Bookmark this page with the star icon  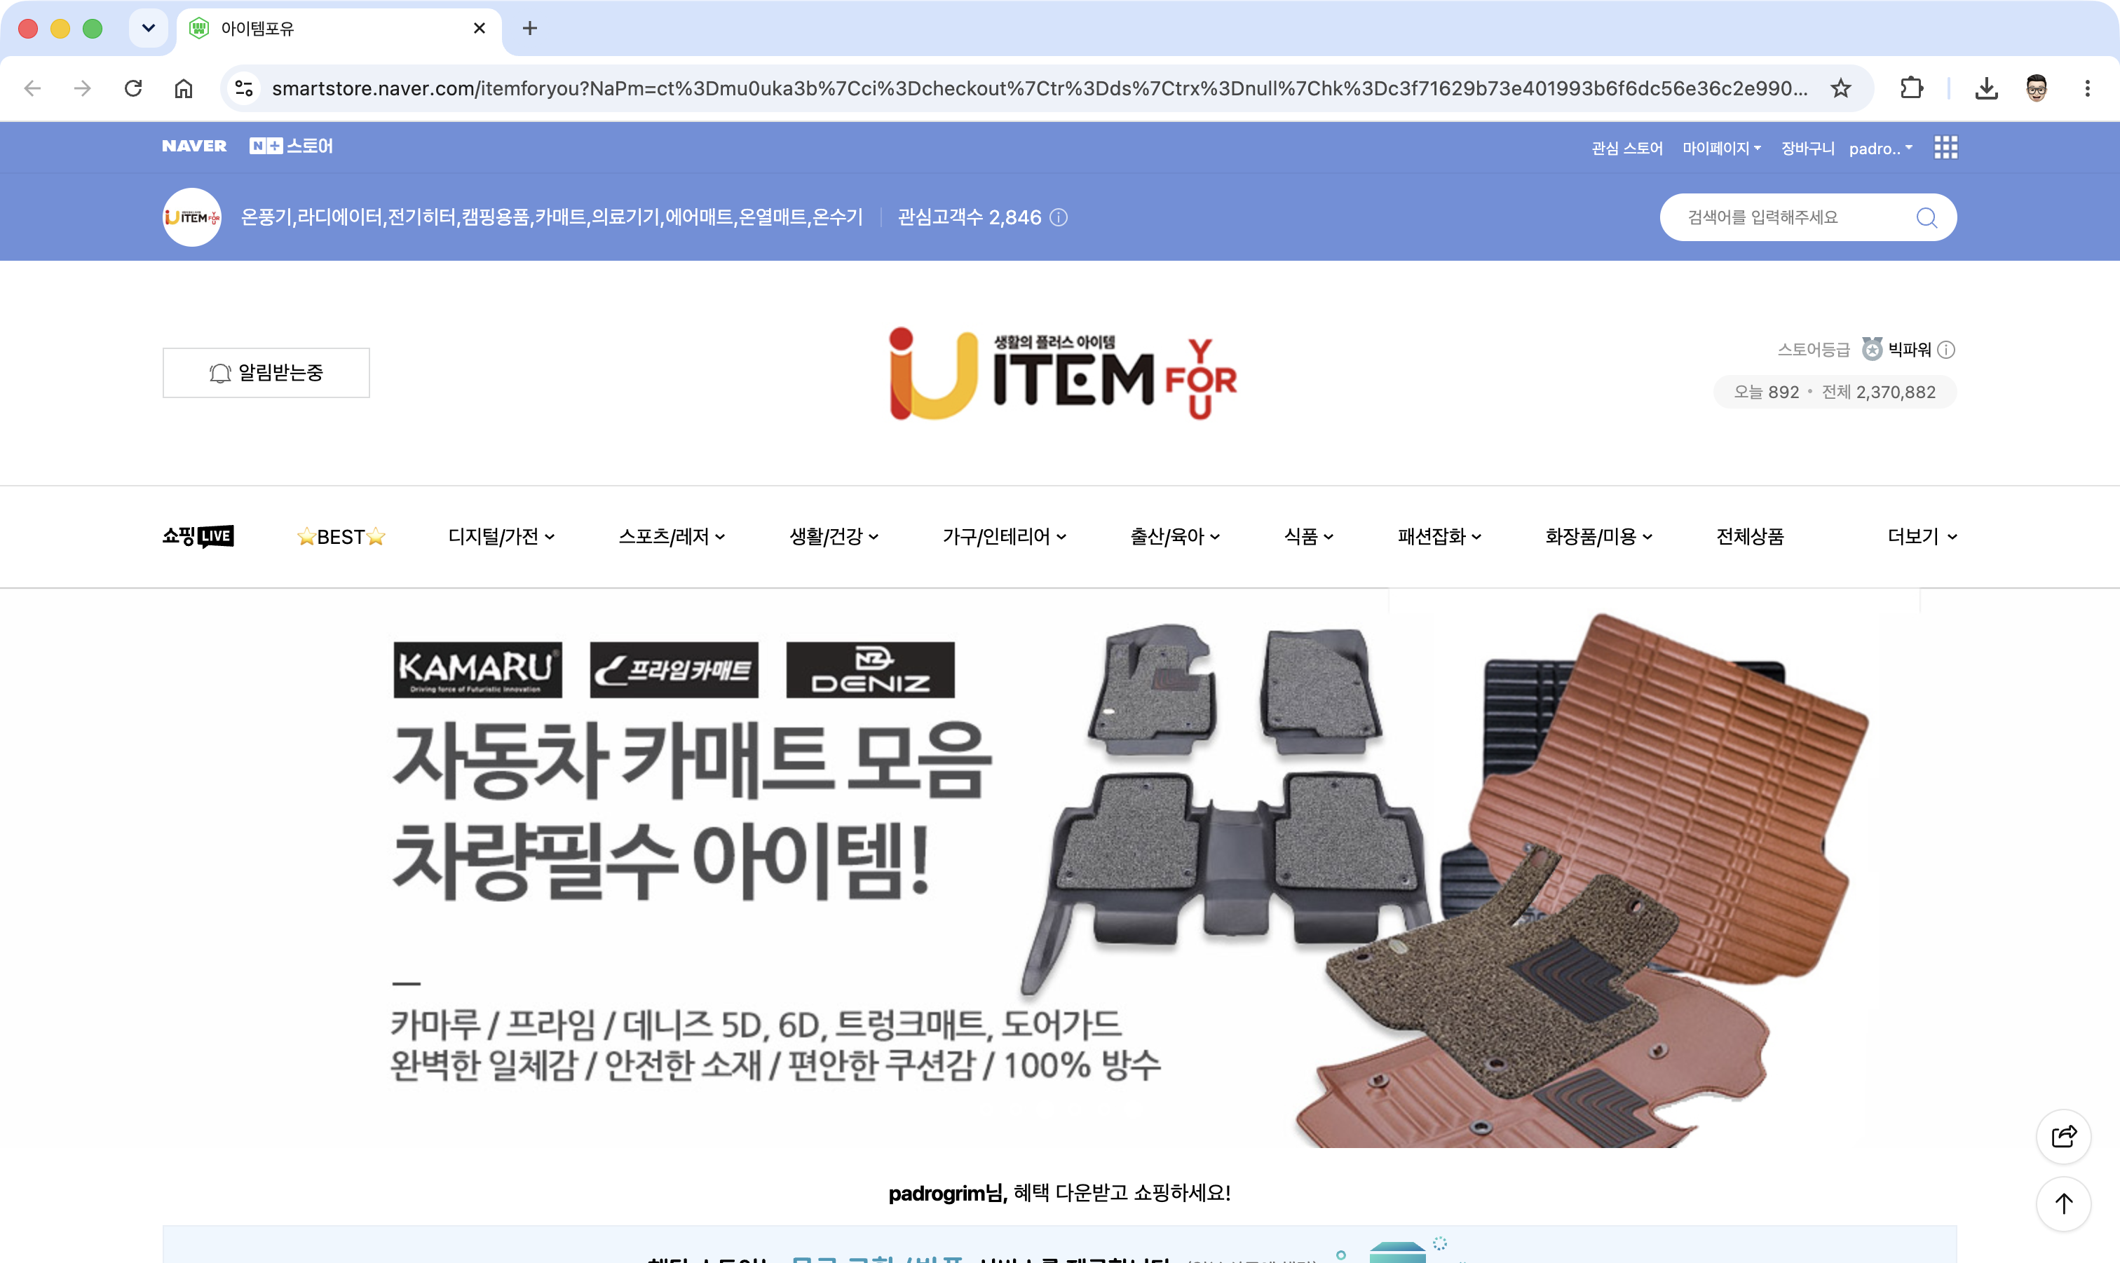point(1840,88)
